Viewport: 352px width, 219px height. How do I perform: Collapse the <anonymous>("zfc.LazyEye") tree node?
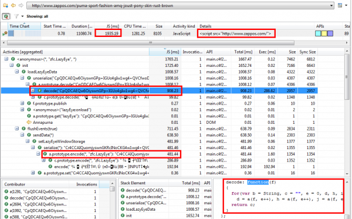6,59
